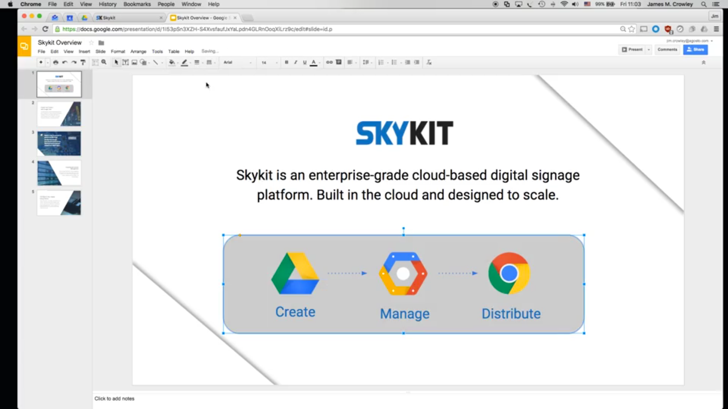This screenshot has height=409, width=728.
Task: Open the shape tool menu
Action: click(144, 62)
